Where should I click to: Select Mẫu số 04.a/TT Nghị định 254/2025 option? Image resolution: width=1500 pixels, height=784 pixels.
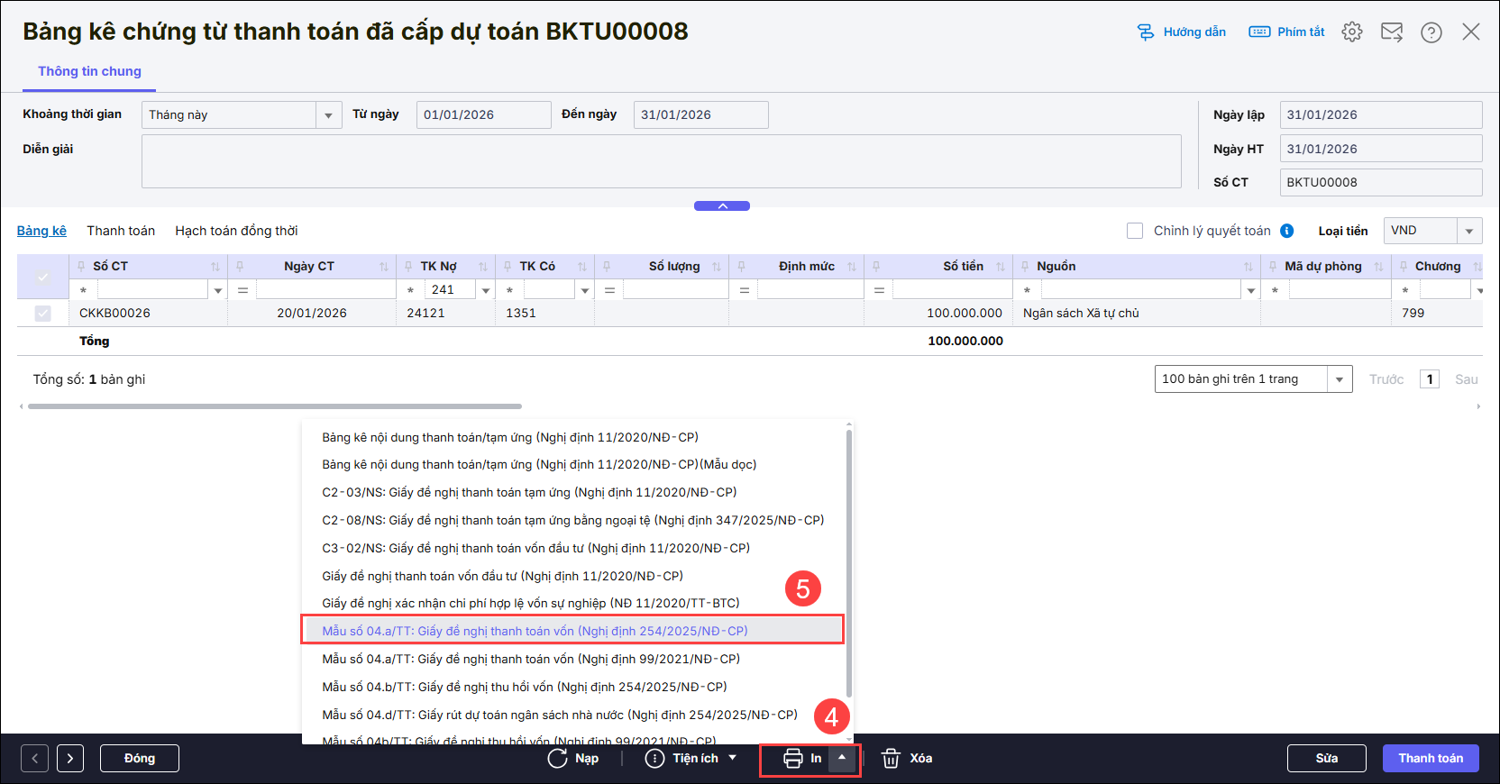535,631
